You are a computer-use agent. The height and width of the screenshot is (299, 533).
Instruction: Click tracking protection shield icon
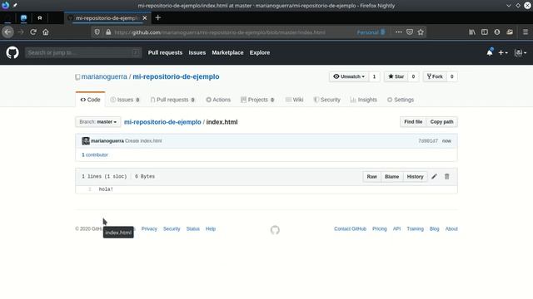(97, 32)
